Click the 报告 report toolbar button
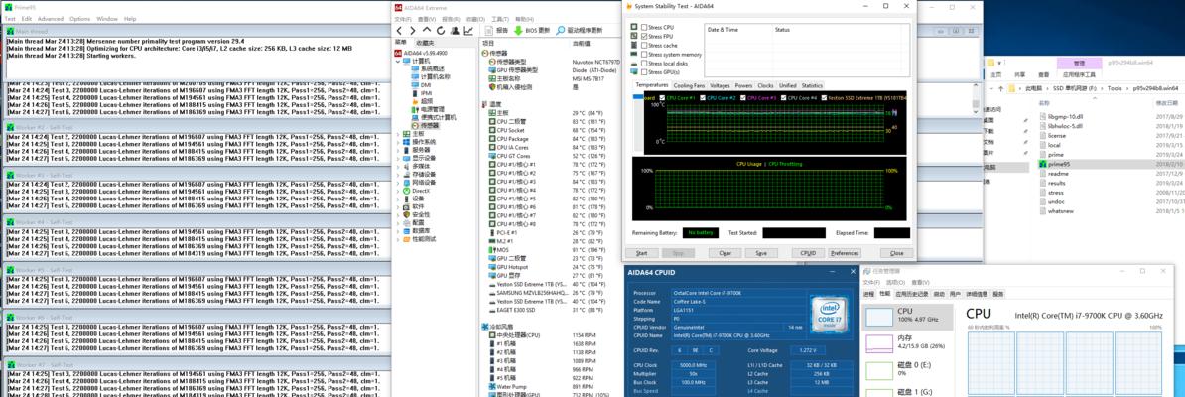1185x397 pixels. pos(496,30)
